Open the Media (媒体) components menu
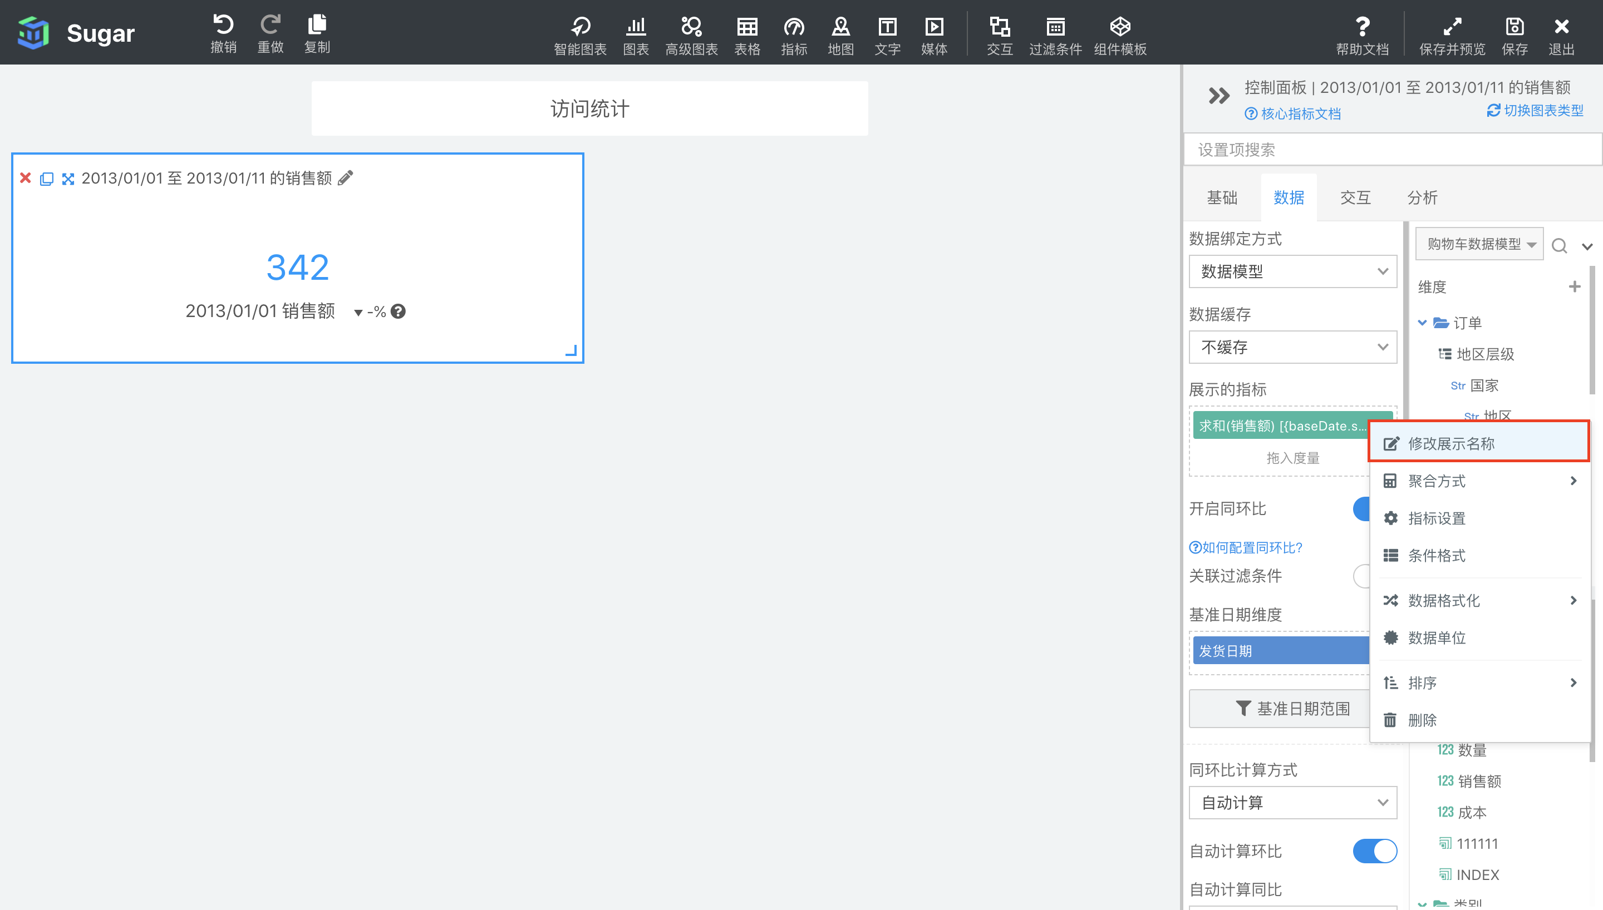The width and height of the screenshot is (1603, 910). click(x=934, y=36)
